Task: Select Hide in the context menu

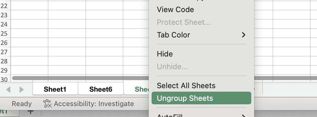Action: [165, 54]
